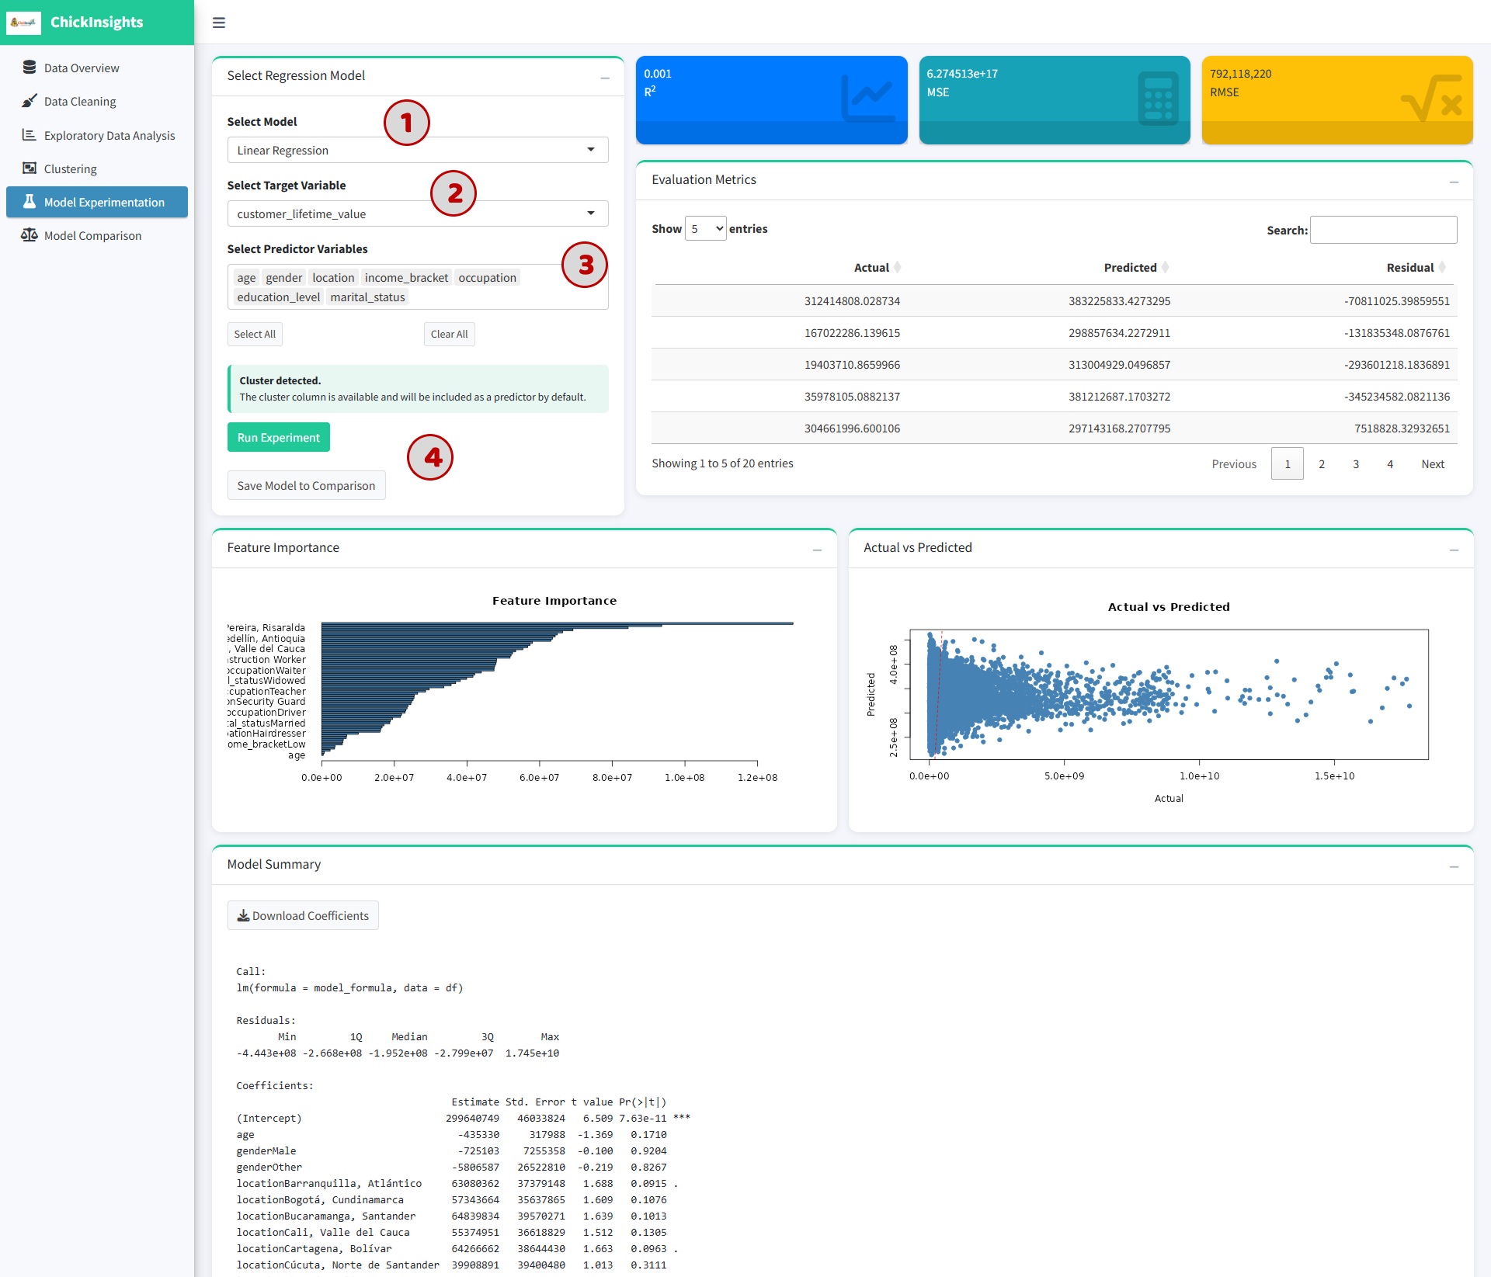This screenshot has width=1491, height=1277.
Task: Click Download Coefficients button
Action: 303,915
